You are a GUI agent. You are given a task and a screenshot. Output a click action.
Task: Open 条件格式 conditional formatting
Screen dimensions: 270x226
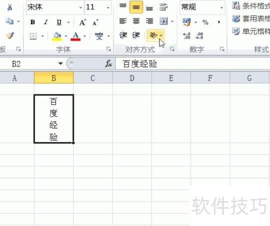click(251, 6)
